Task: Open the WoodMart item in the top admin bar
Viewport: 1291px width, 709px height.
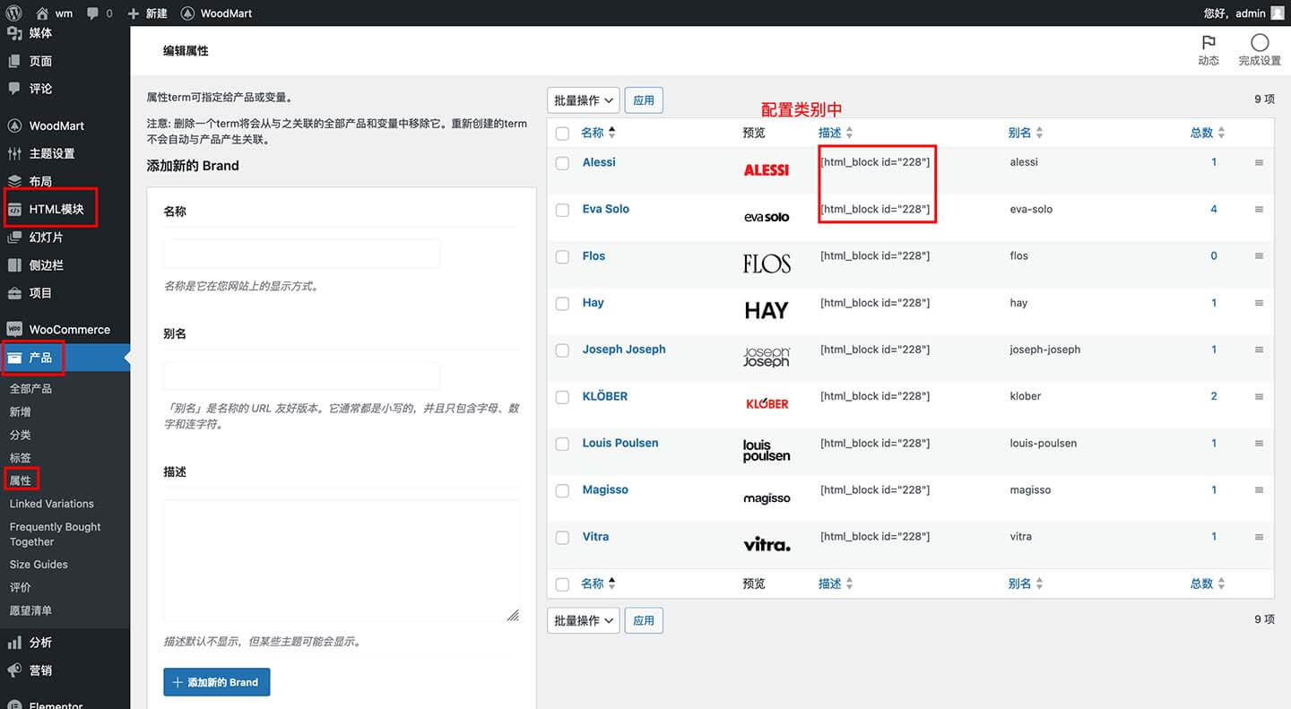Action: 216,13
